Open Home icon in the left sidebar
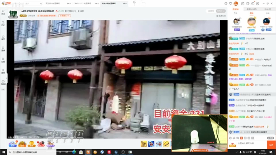276x155 pixels. tap(3, 38)
